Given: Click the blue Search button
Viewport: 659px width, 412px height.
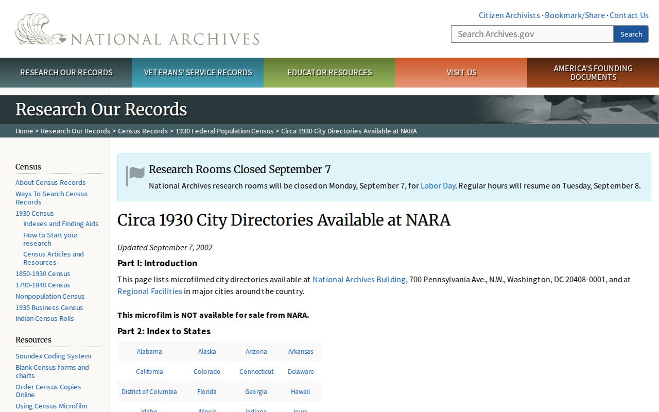Looking at the screenshot, I should (631, 34).
